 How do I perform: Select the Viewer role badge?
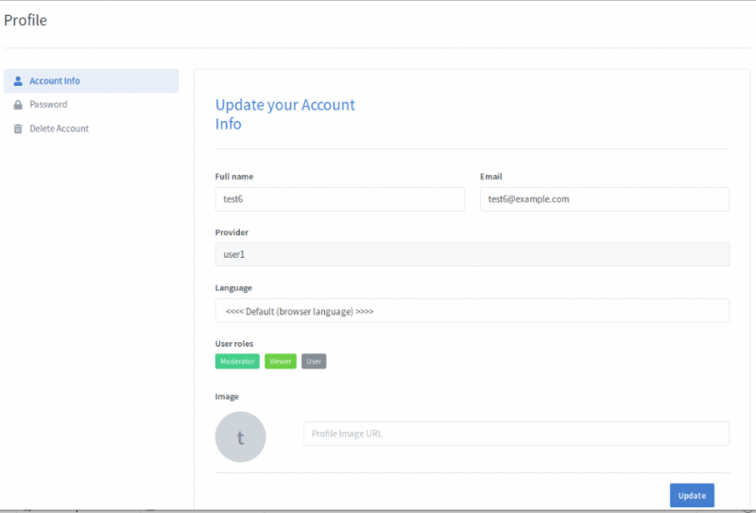tap(281, 361)
